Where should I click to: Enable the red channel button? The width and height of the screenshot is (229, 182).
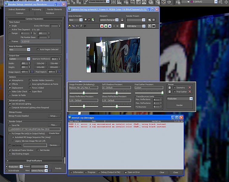point(102,26)
